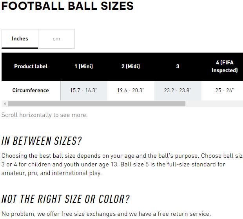243x219 pixels.
Task: Click the horizontal scrollbar thumb
Action: click(x=96, y=104)
